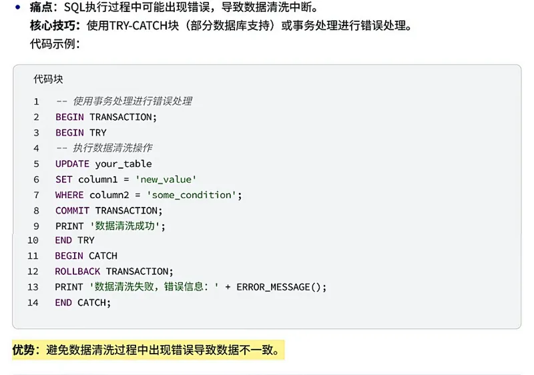This screenshot has width=534, height=375.
Task: Click the 'END TRY' code line
Action: coord(75,240)
